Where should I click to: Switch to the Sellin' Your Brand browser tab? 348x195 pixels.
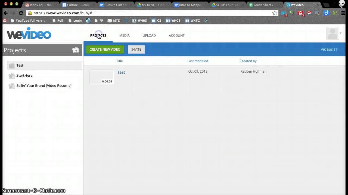[x=227, y=5]
